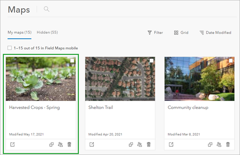
Task: Switch to the Hidden (55) tab
Action: click(47, 33)
